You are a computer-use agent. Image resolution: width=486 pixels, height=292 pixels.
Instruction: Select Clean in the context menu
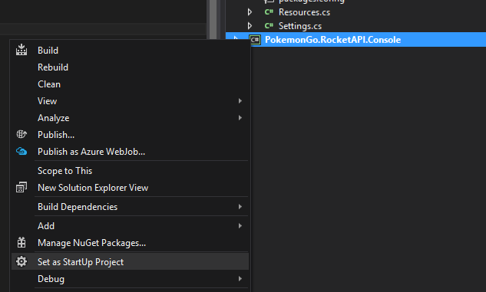click(x=130, y=84)
